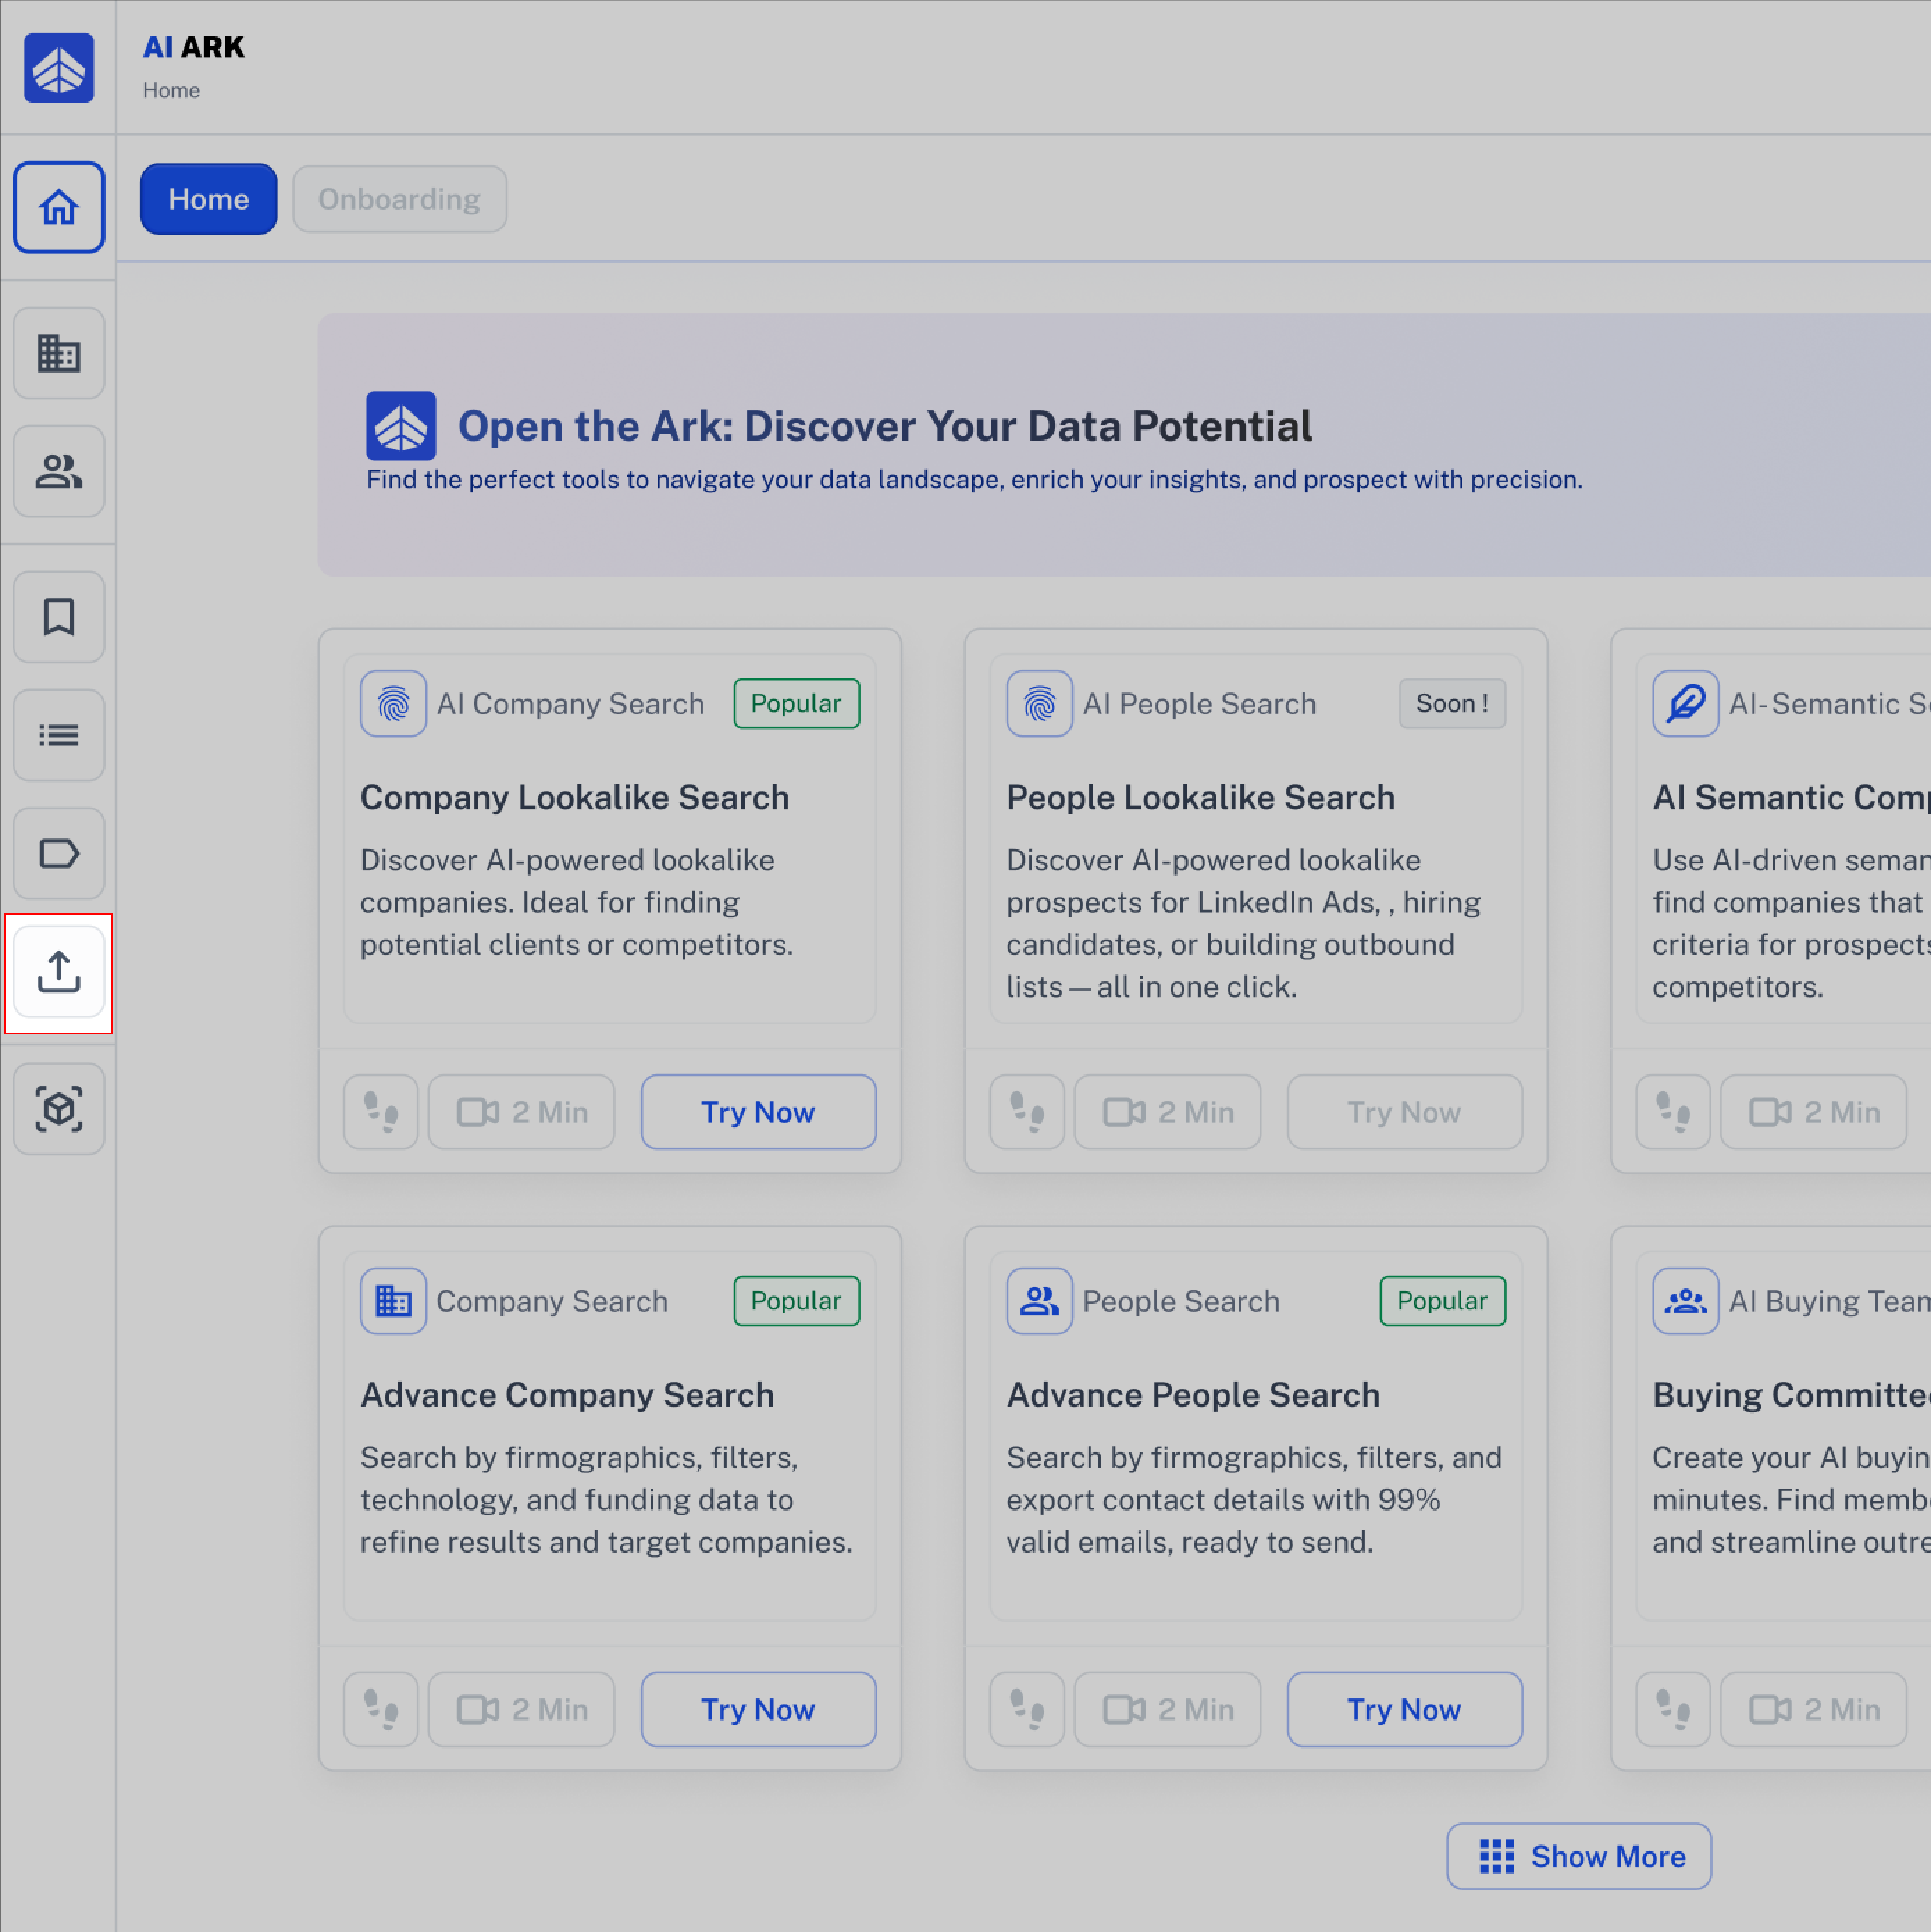
Task: Click the Advance People Search heading
Action: (x=1194, y=1395)
